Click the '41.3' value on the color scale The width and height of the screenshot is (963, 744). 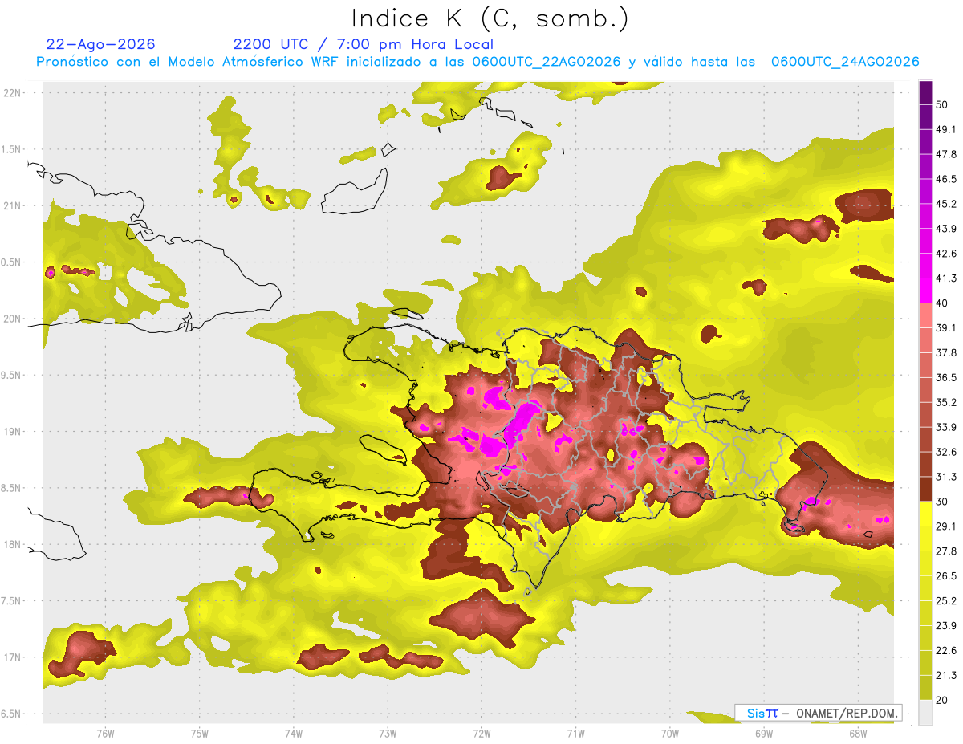pos(946,278)
